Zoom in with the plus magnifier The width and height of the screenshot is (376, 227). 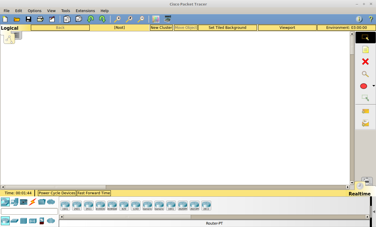[x=117, y=19]
